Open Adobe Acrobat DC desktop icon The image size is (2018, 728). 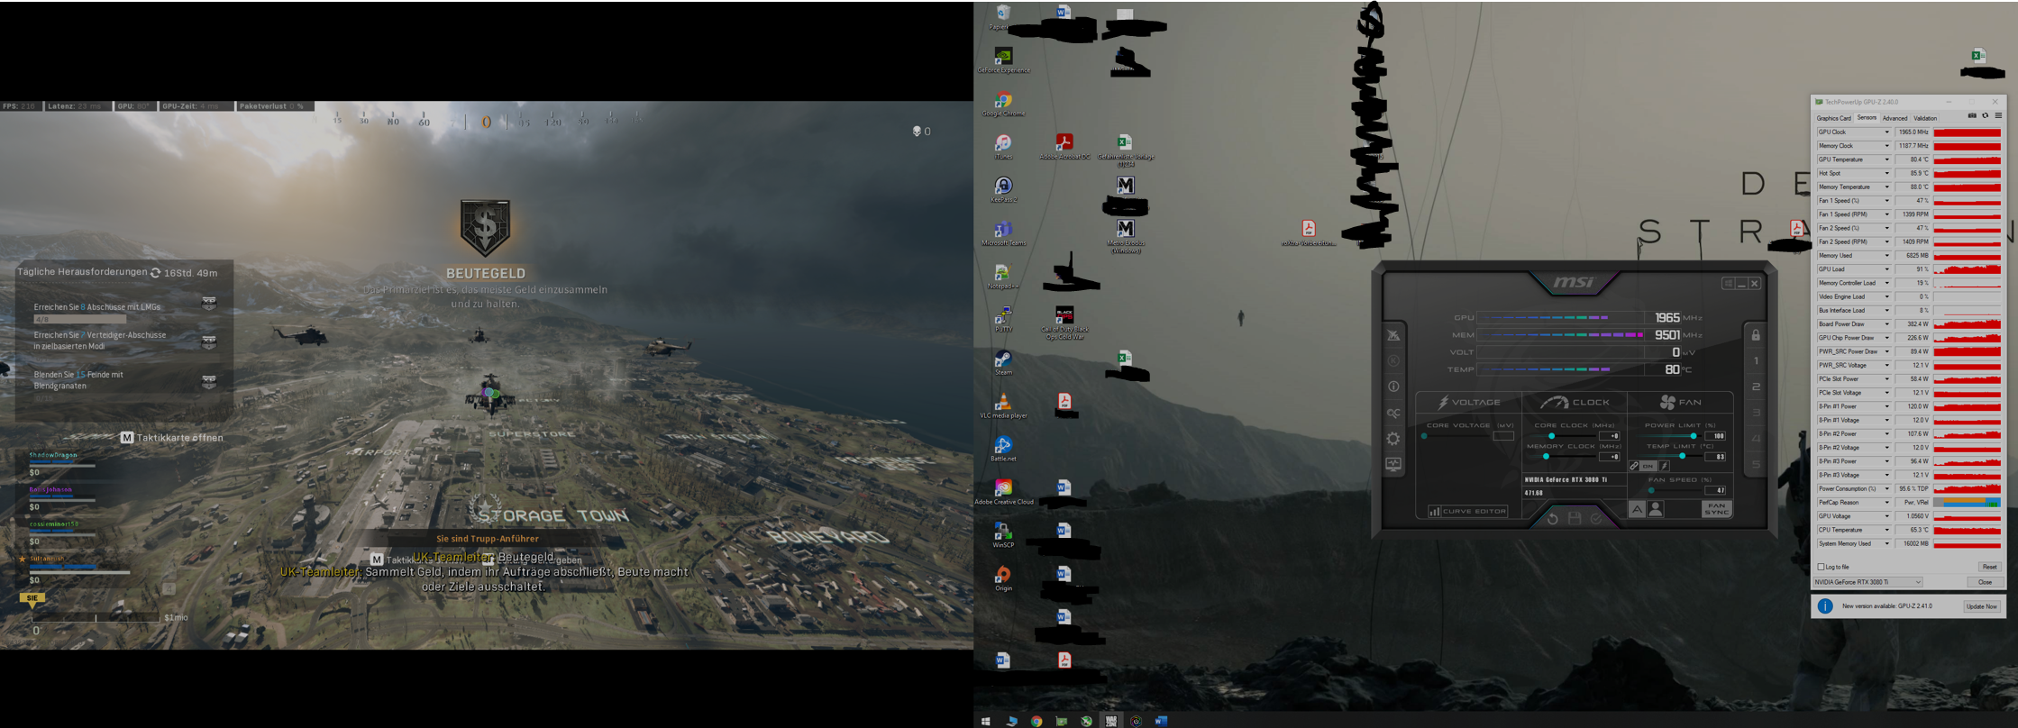(1064, 146)
